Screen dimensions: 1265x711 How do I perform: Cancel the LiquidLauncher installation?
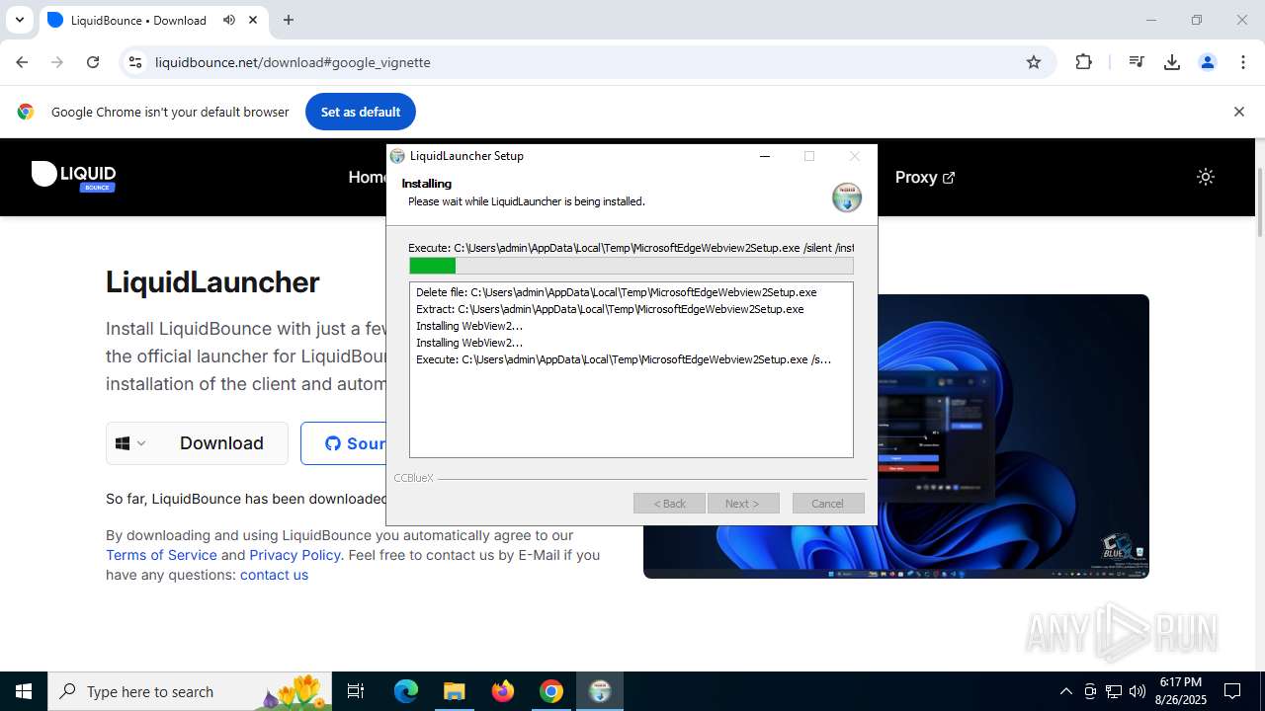828,504
